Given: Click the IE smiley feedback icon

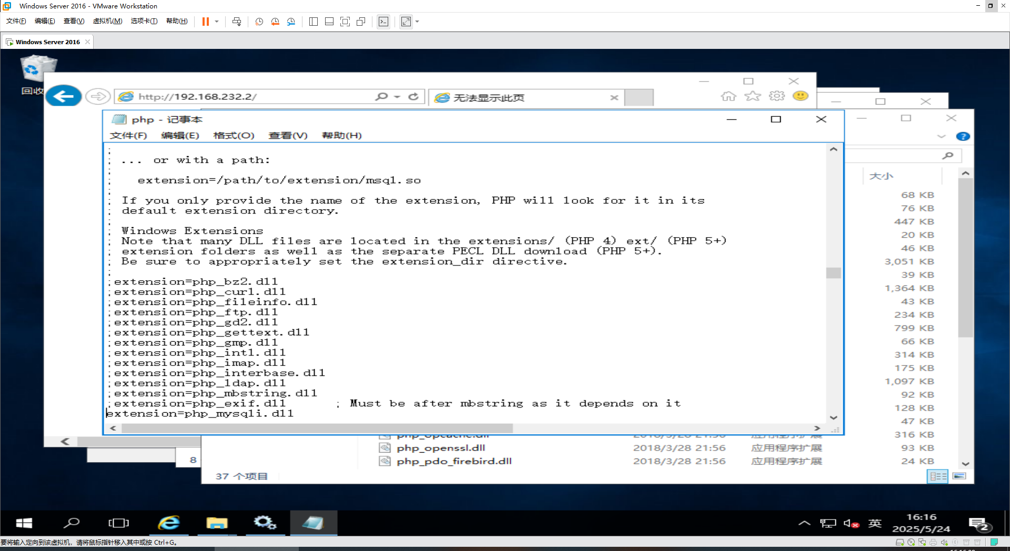Looking at the screenshot, I should 800,96.
